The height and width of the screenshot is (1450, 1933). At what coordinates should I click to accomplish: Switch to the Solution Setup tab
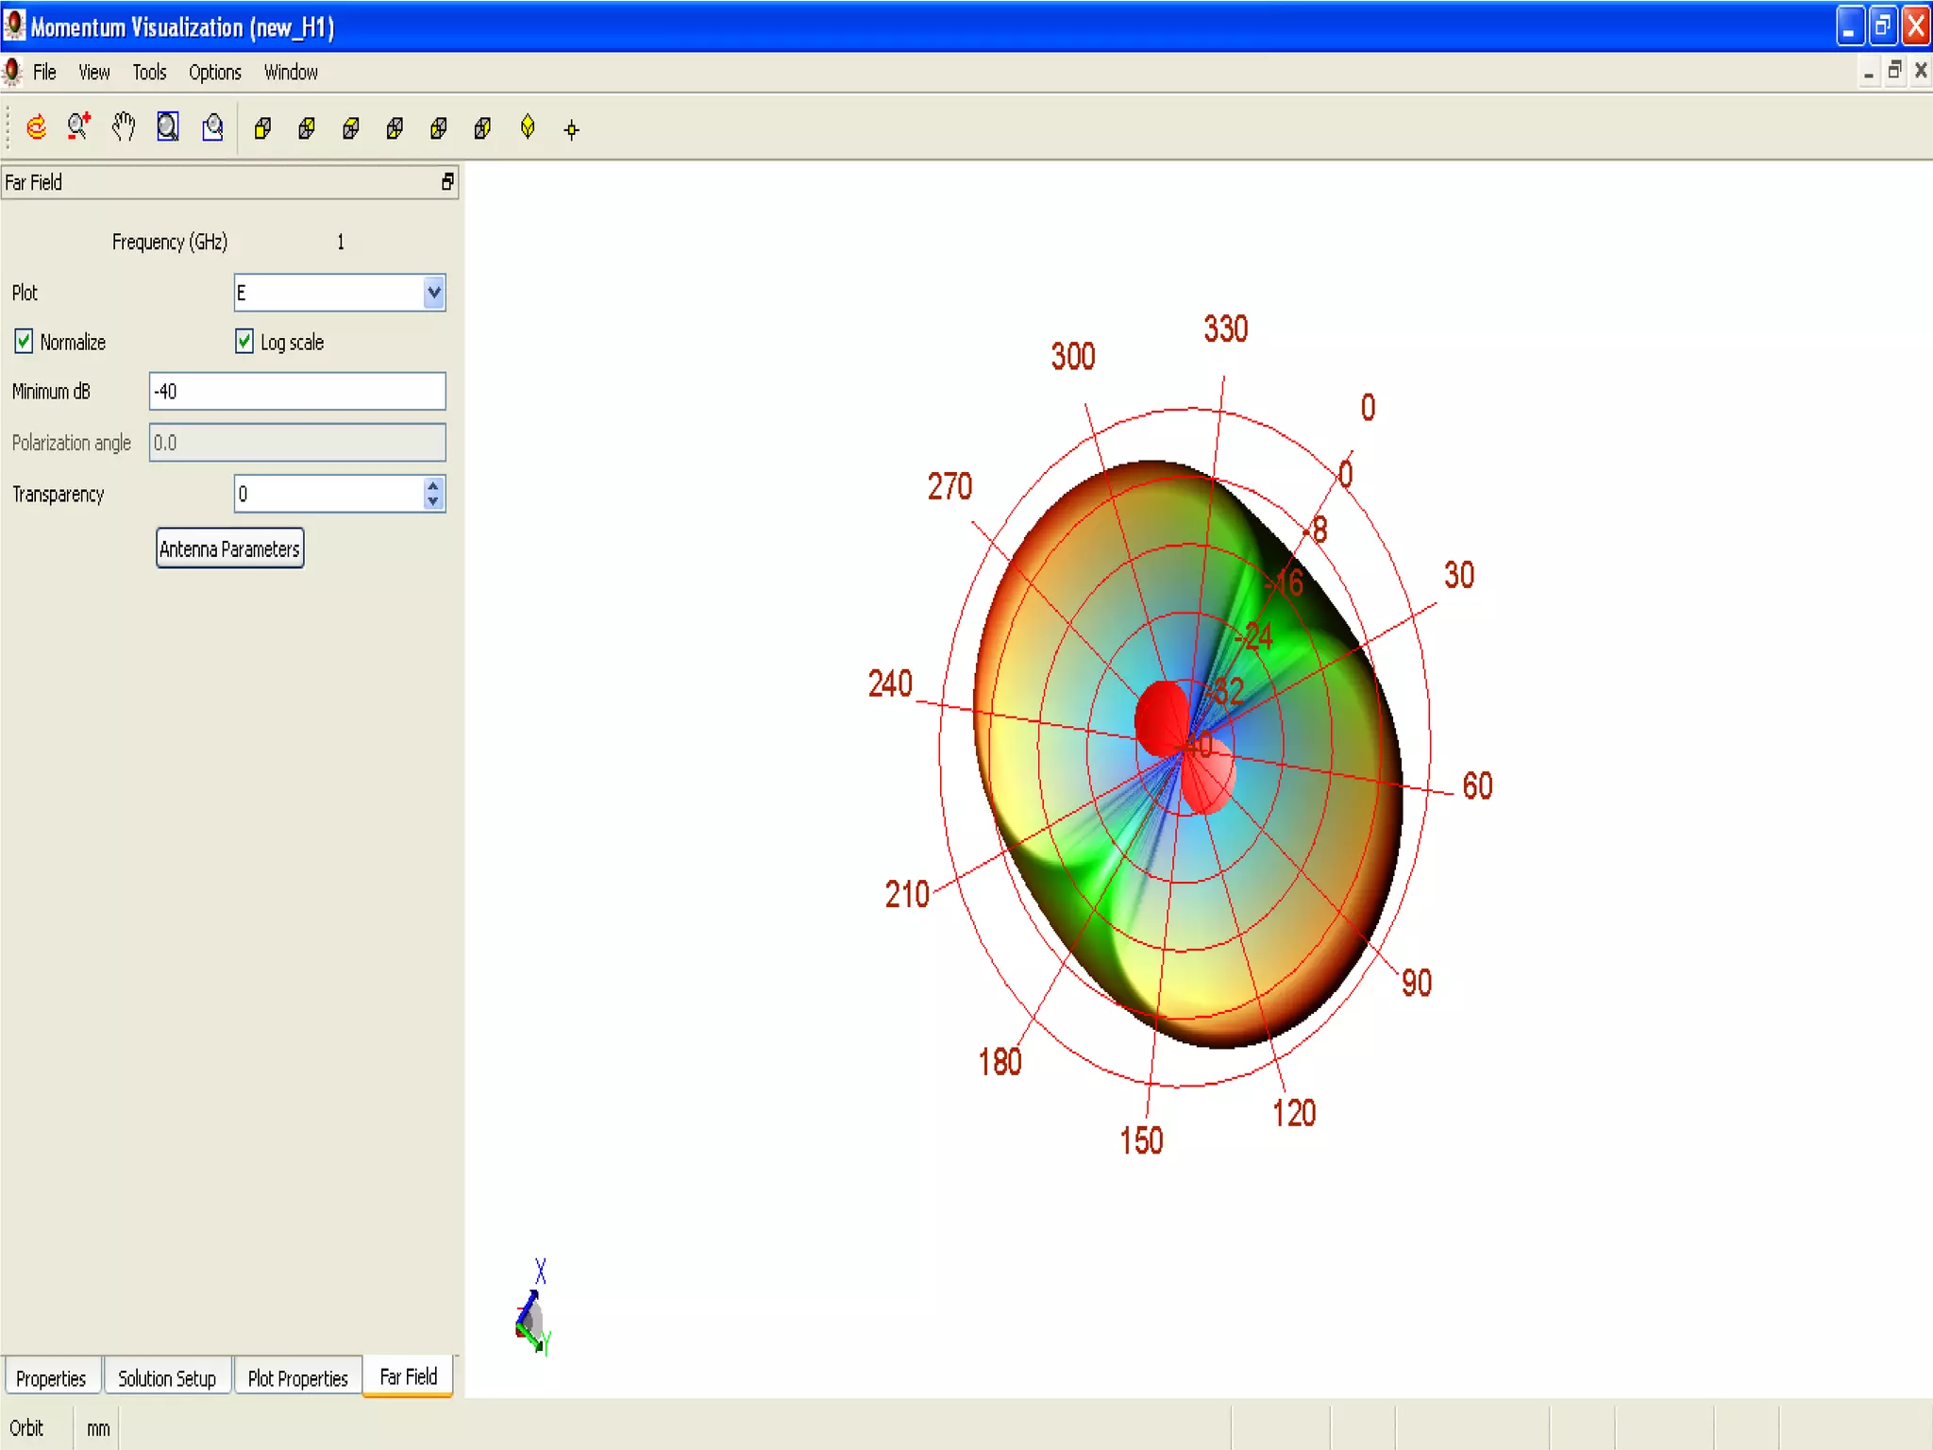click(167, 1378)
